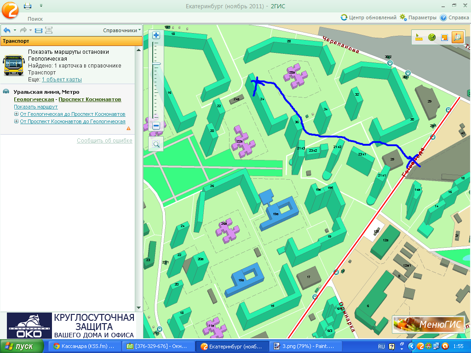Click the МенюГИС banner on the map
Image resolution: width=471 pixels, height=353 pixels.
(x=428, y=324)
